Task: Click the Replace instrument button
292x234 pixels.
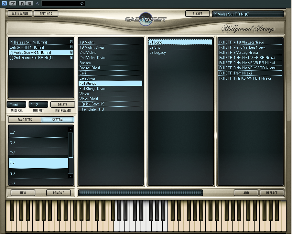Action: [x=272, y=193]
